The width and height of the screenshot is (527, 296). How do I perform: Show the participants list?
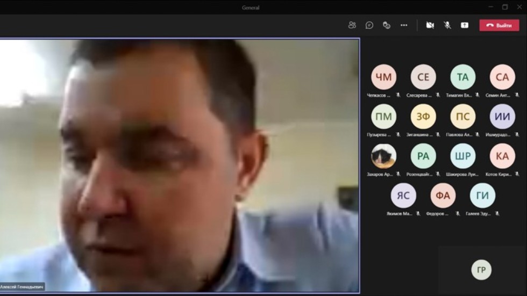click(352, 25)
